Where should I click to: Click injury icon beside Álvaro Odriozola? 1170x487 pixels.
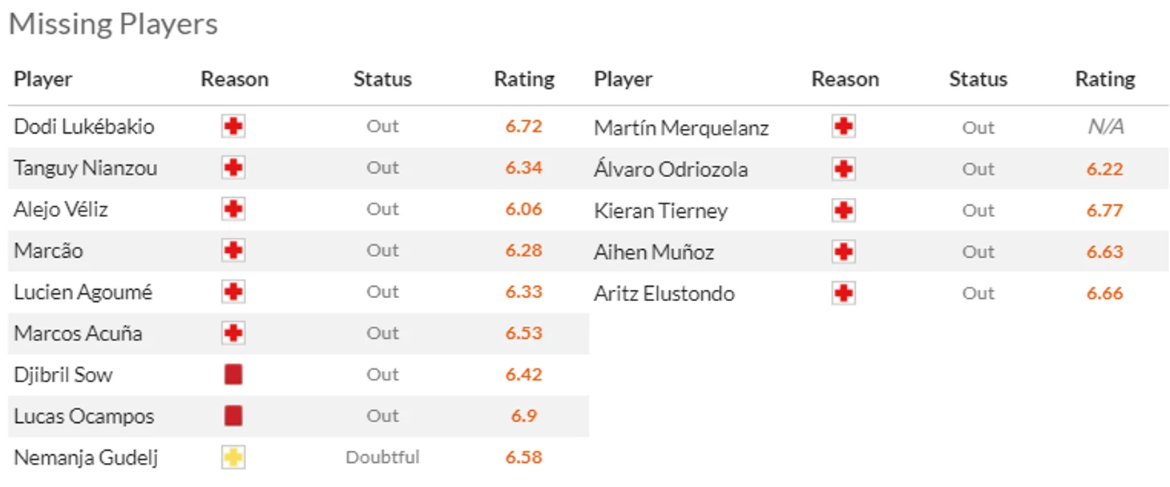click(x=844, y=169)
